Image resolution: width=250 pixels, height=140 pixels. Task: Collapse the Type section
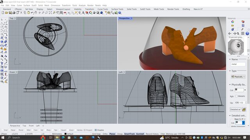(x=230, y=71)
